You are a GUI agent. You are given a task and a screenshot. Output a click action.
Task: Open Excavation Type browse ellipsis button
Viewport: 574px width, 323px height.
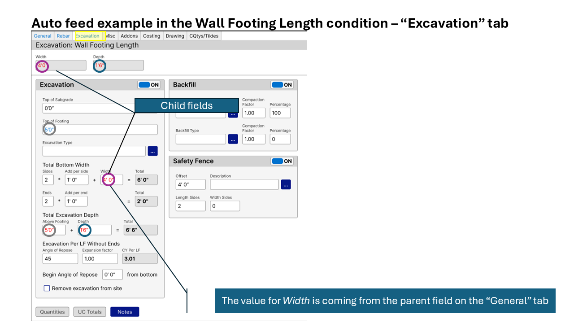click(152, 151)
